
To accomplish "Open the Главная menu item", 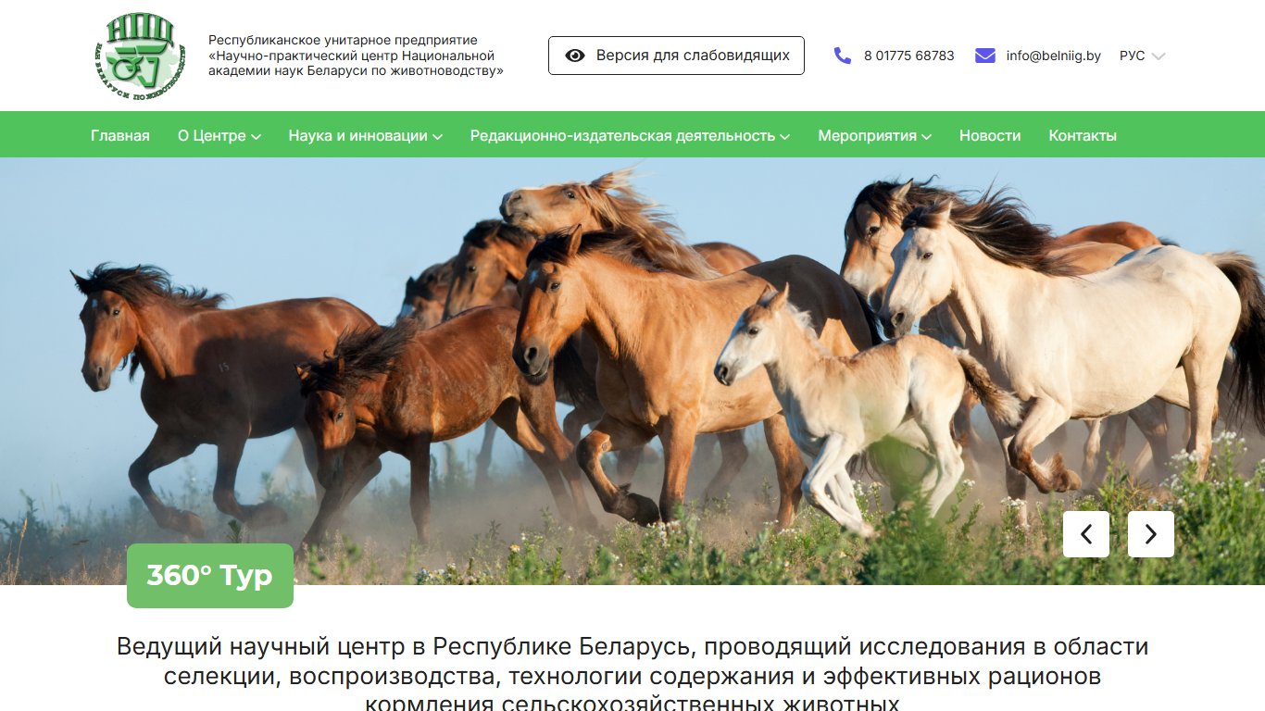I will click(120, 135).
